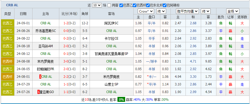Click the red card badge beside CRB AL on 24-08-01
This screenshot has width=250, height=104.
tap(40, 77)
